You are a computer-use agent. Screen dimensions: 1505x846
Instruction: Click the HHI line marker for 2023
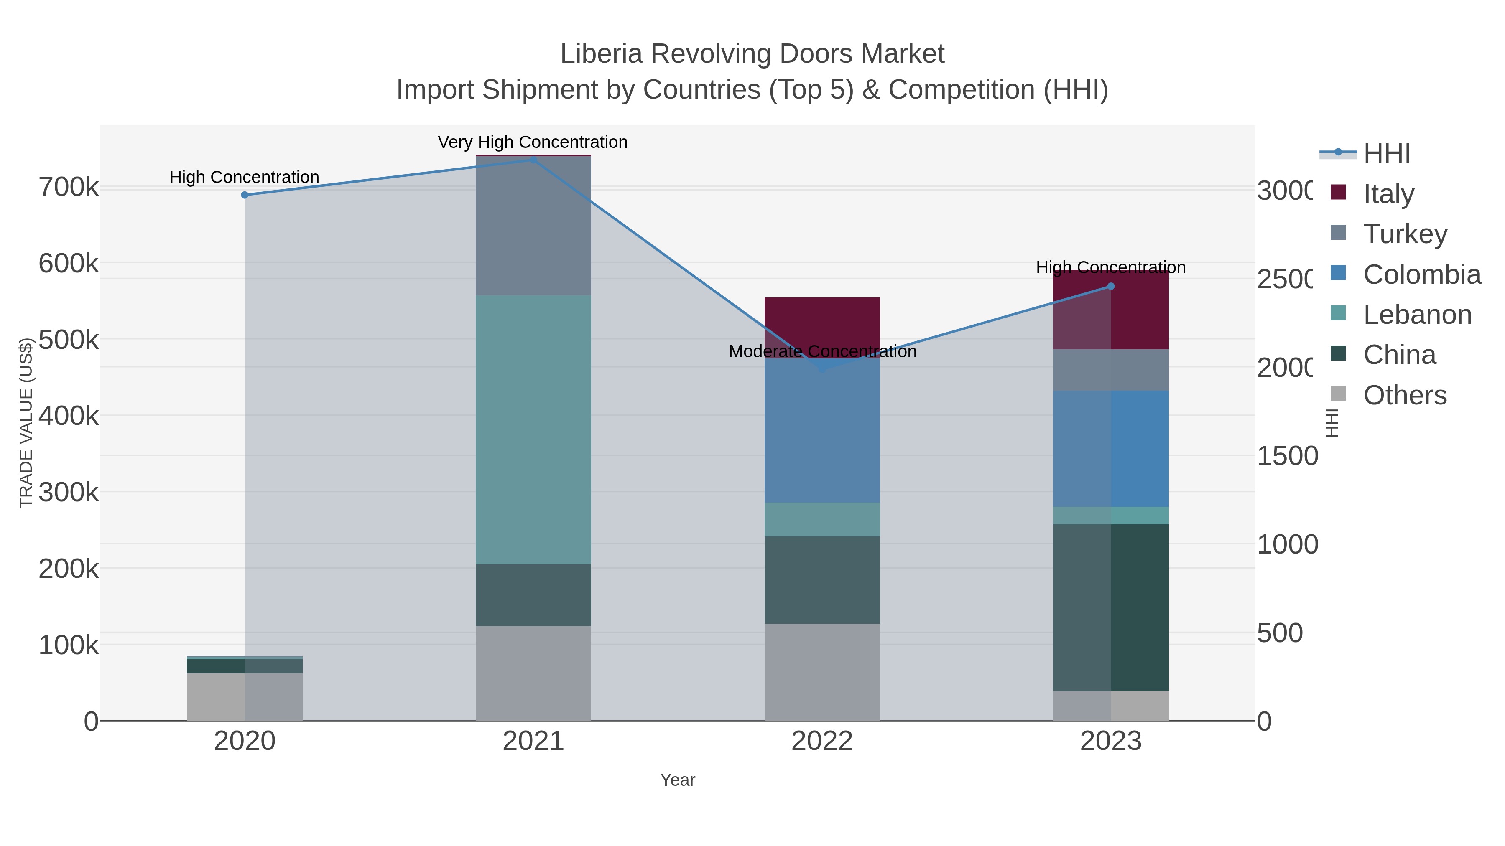1111,286
